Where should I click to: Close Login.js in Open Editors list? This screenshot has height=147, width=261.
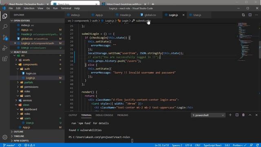[x=15, y=43]
